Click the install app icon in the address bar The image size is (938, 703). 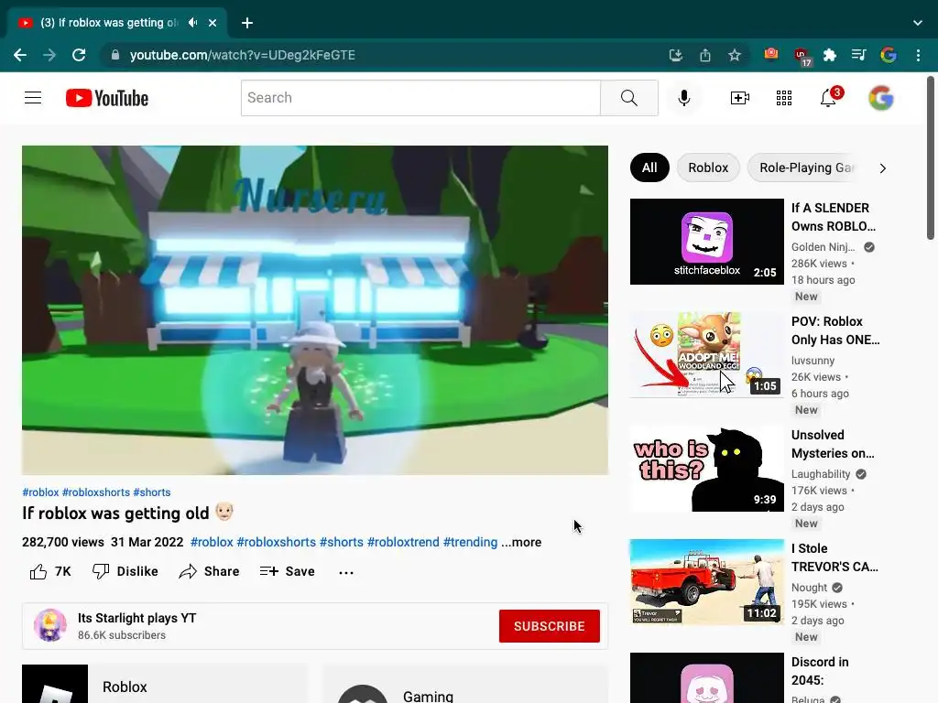675,55
